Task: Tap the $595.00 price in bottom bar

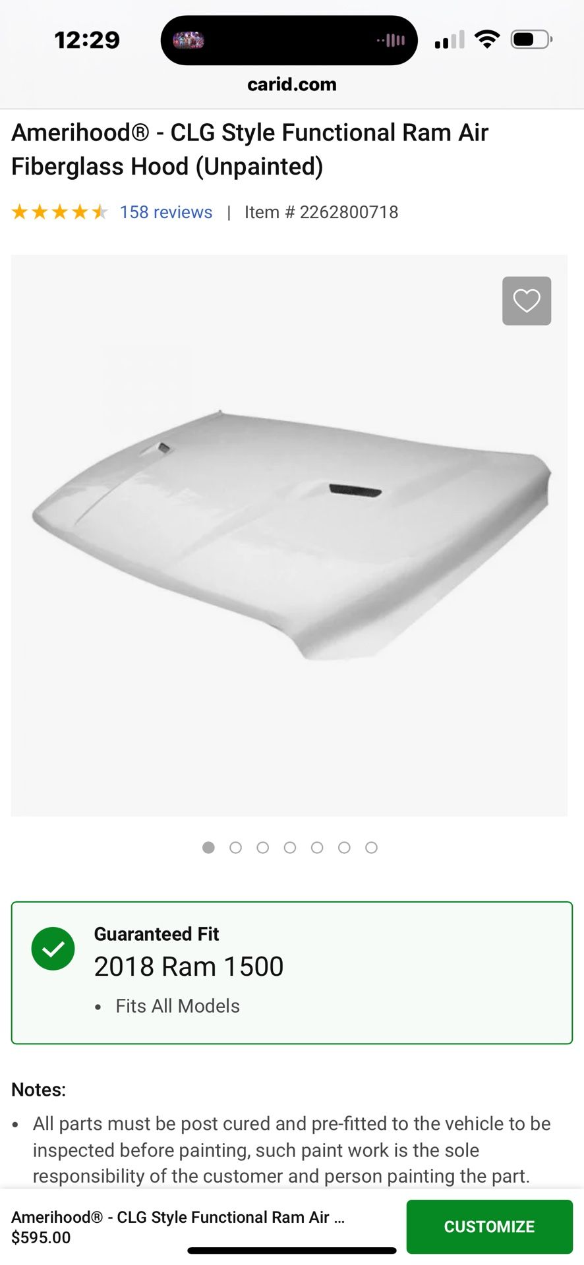Action: point(41,1237)
